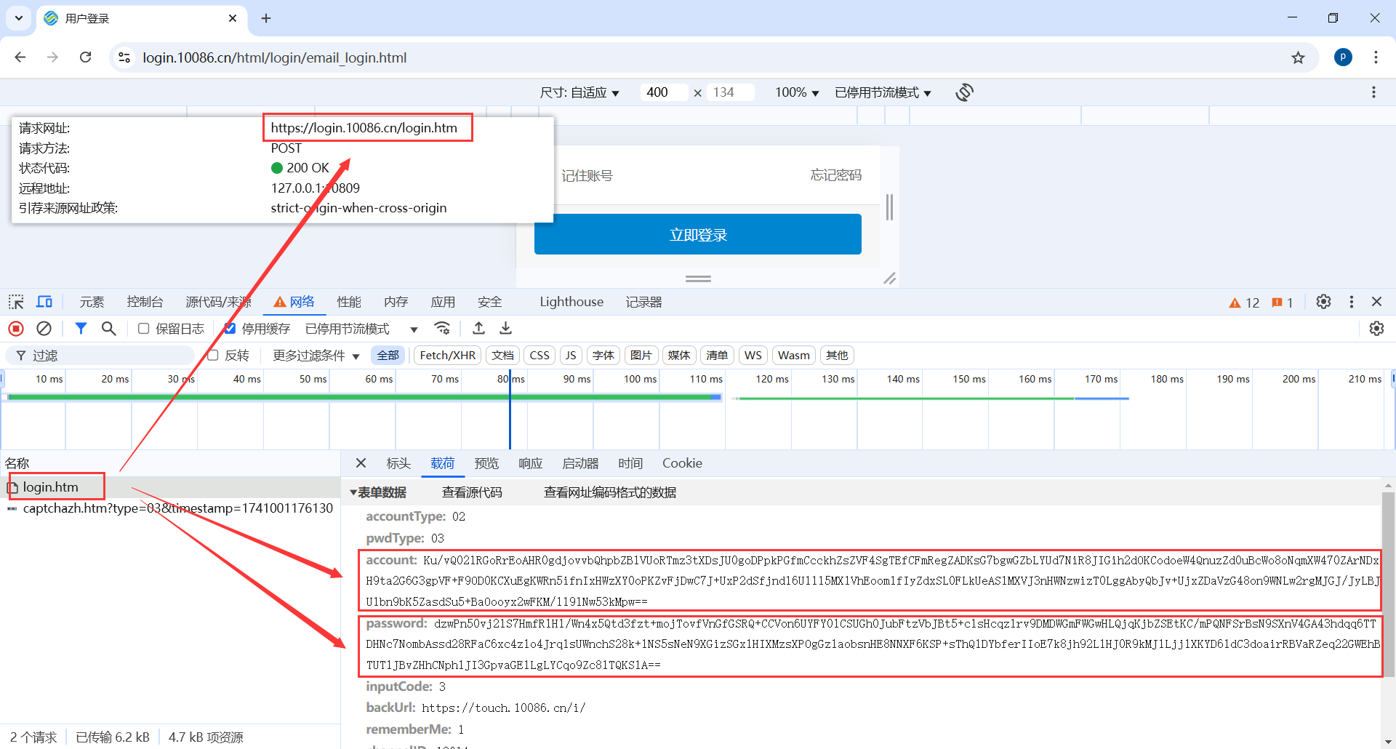Toggle the 保留日志 checkbox

(144, 329)
